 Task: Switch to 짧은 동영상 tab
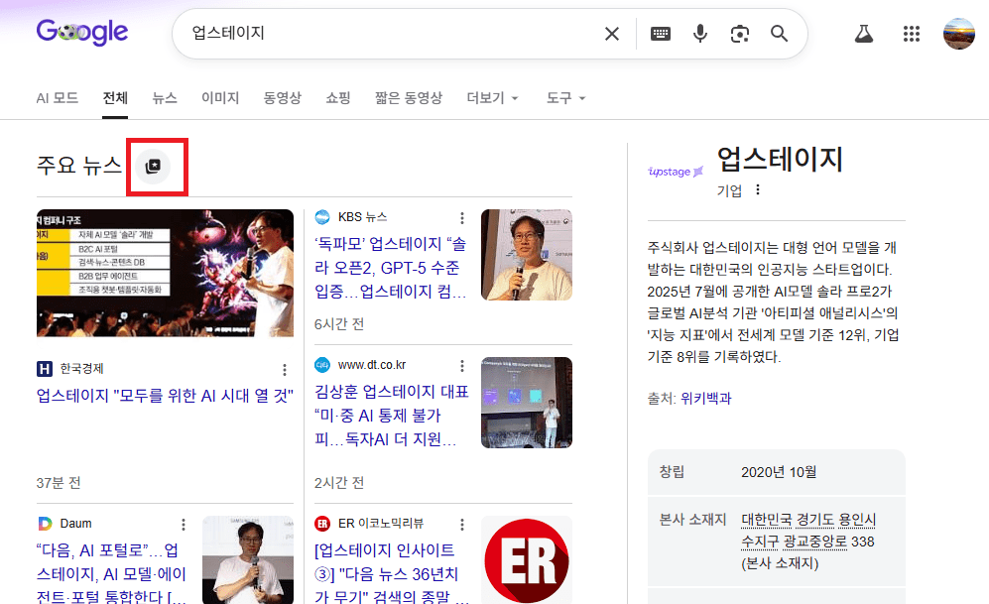pyautogui.click(x=409, y=98)
